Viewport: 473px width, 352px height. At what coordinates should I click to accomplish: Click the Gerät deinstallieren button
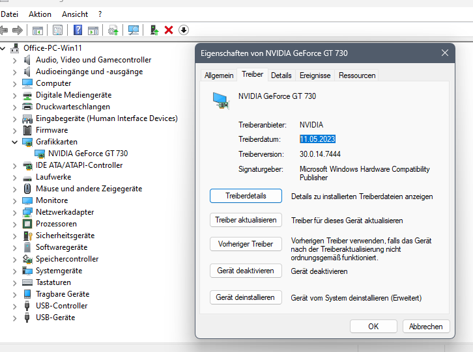(246, 297)
